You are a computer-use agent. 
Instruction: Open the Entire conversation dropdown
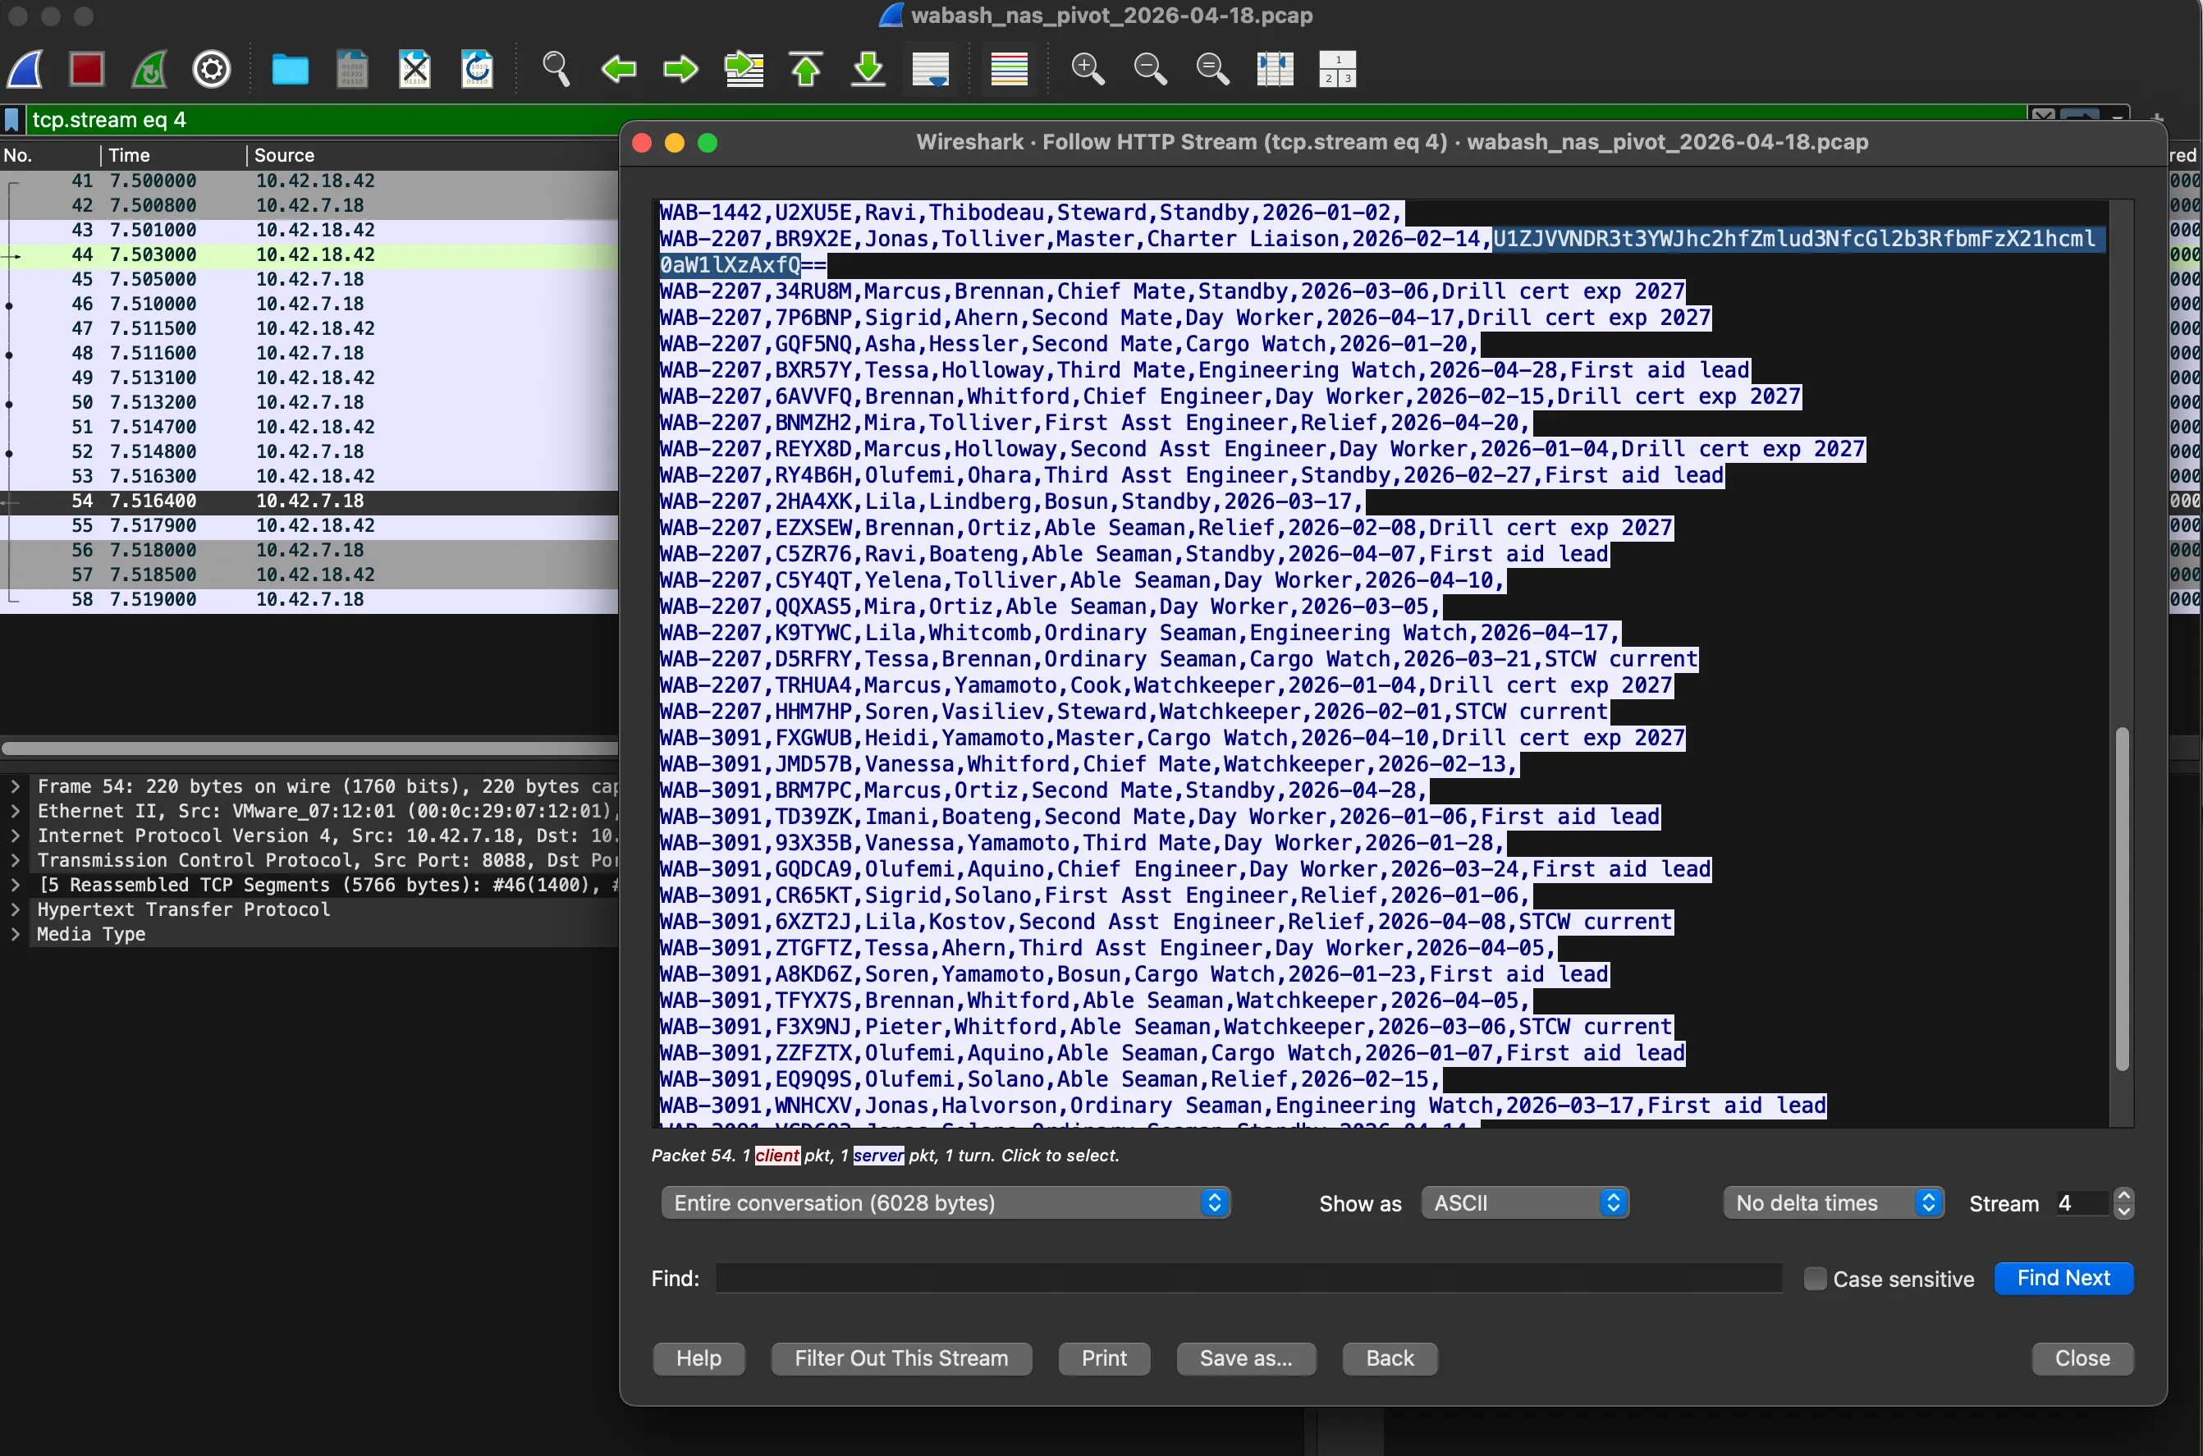[x=945, y=1202]
